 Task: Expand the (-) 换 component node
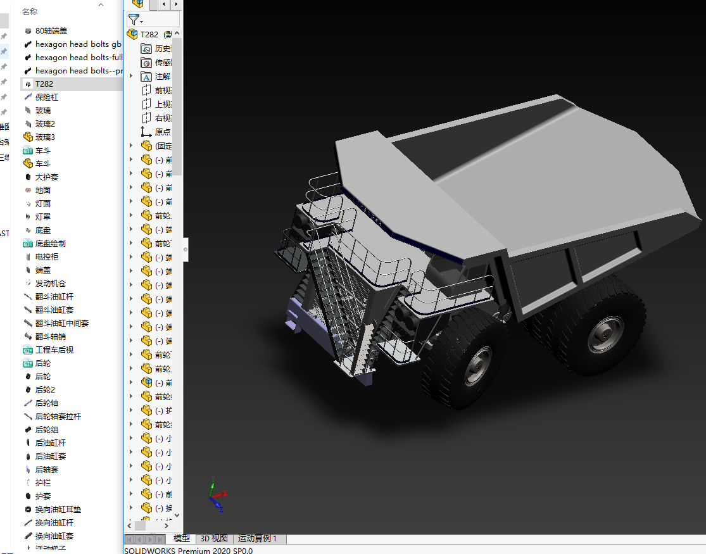pos(131,508)
